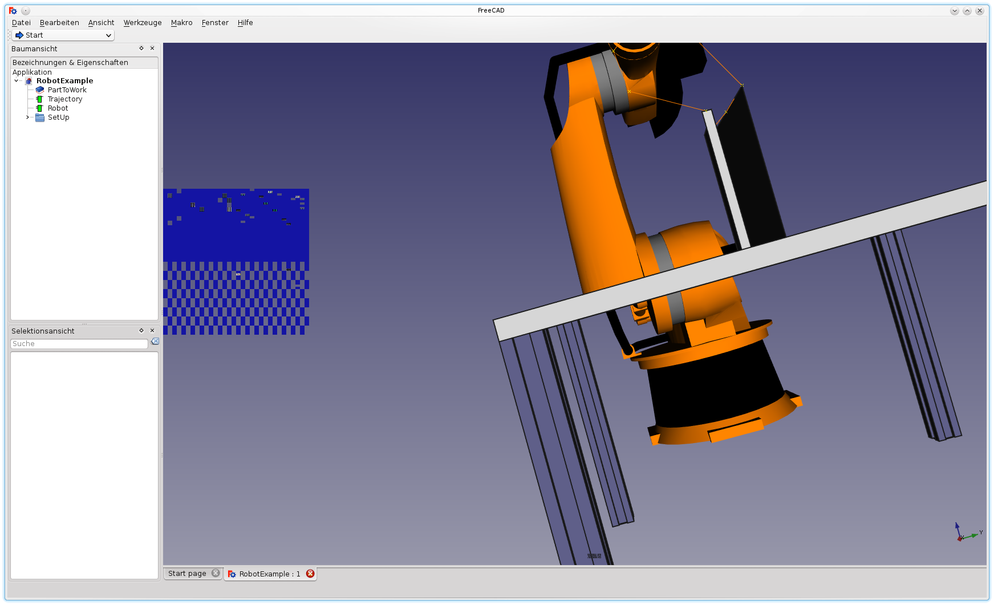Screen dimensions: 994x605
Task: Close the Baumansicht panel
Action: tap(152, 48)
